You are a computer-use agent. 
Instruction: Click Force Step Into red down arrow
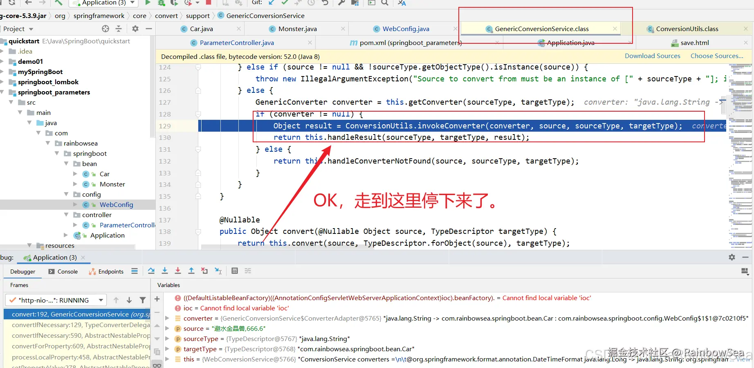pos(178,271)
